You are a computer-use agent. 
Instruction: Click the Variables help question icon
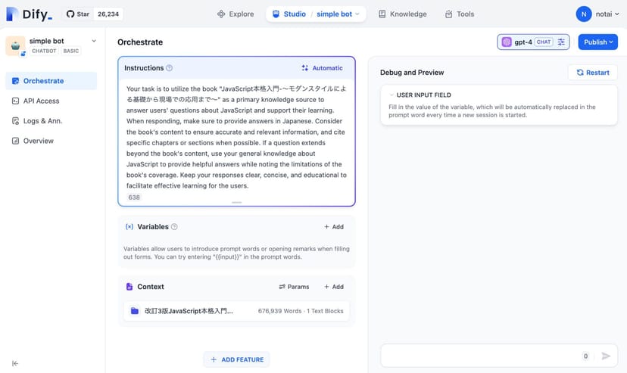(x=174, y=227)
